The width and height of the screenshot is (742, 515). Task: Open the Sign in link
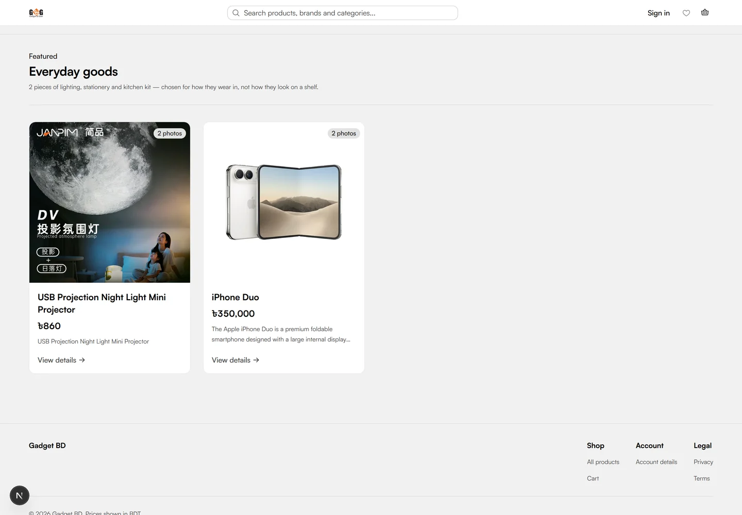(x=659, y=13)
